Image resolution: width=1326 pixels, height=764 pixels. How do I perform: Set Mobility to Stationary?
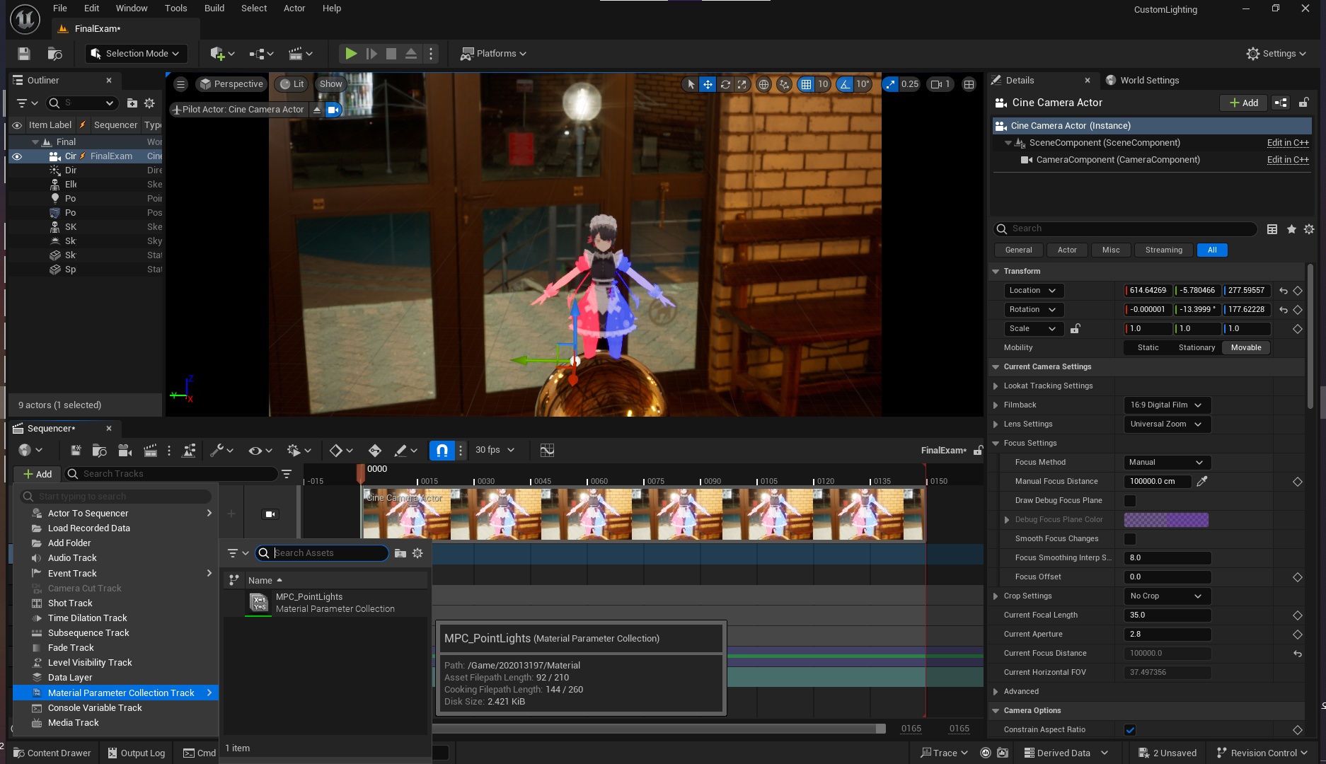1197,348
